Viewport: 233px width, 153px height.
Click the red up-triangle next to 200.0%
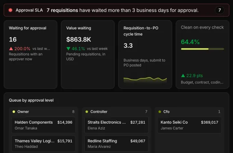(11, 49)
